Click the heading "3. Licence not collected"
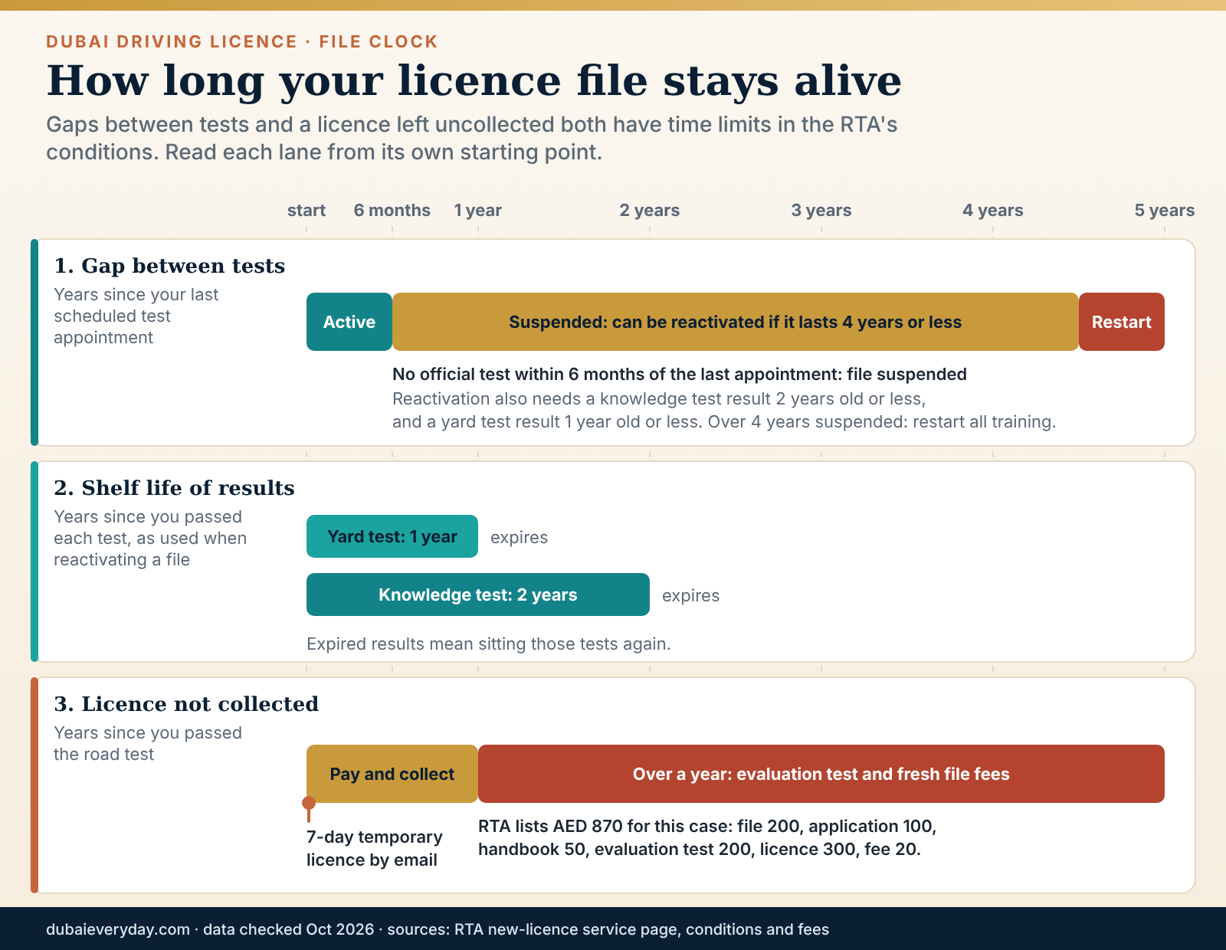The height and width of the screenshot is (950, 1226). 186,704
